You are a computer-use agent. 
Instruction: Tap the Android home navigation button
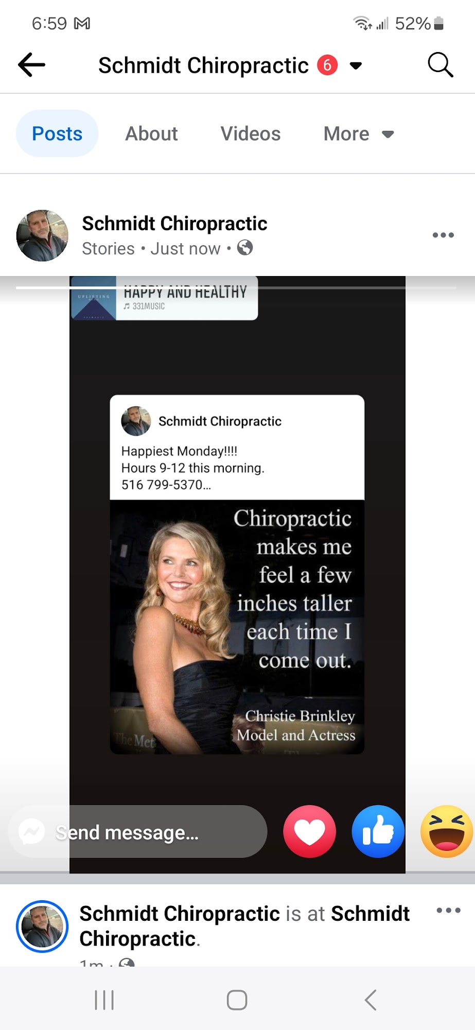(237, 1000)
